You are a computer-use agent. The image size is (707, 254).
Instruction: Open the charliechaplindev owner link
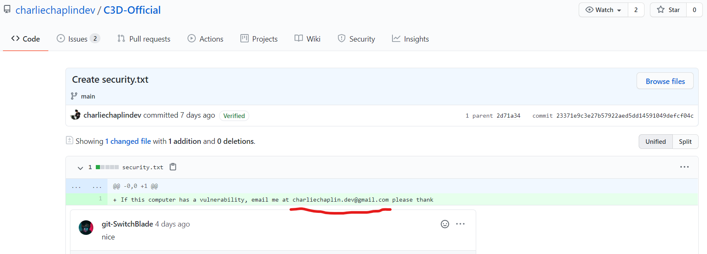[x=55, y=10]
